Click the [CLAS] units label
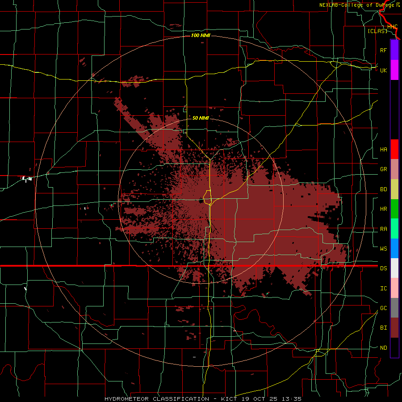Image resolution: width=402 pixels, height=402 pixels. click(377, 31)
